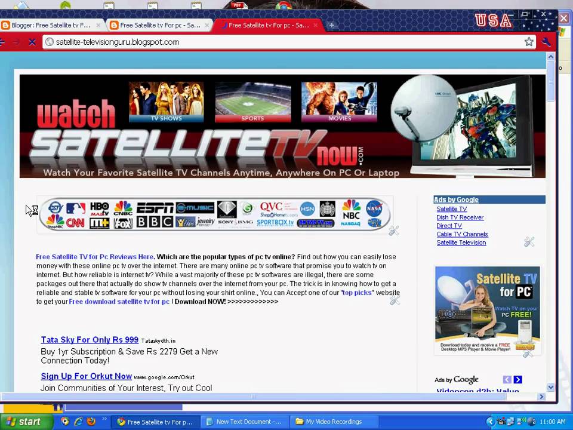Viewport: 573px width, 430px height.
Task: Open the Chrome wrench menu
Action: (546, 42)
